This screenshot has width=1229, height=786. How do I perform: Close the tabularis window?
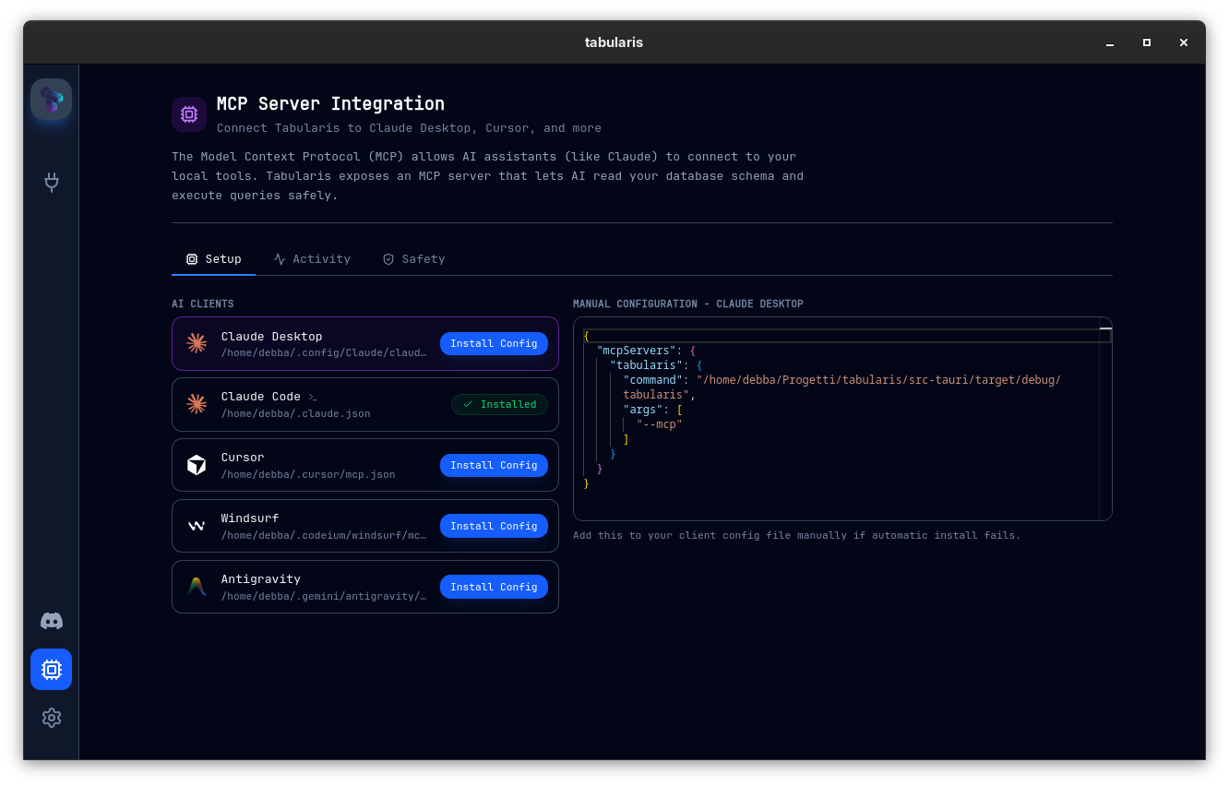tap(1184, 42)
